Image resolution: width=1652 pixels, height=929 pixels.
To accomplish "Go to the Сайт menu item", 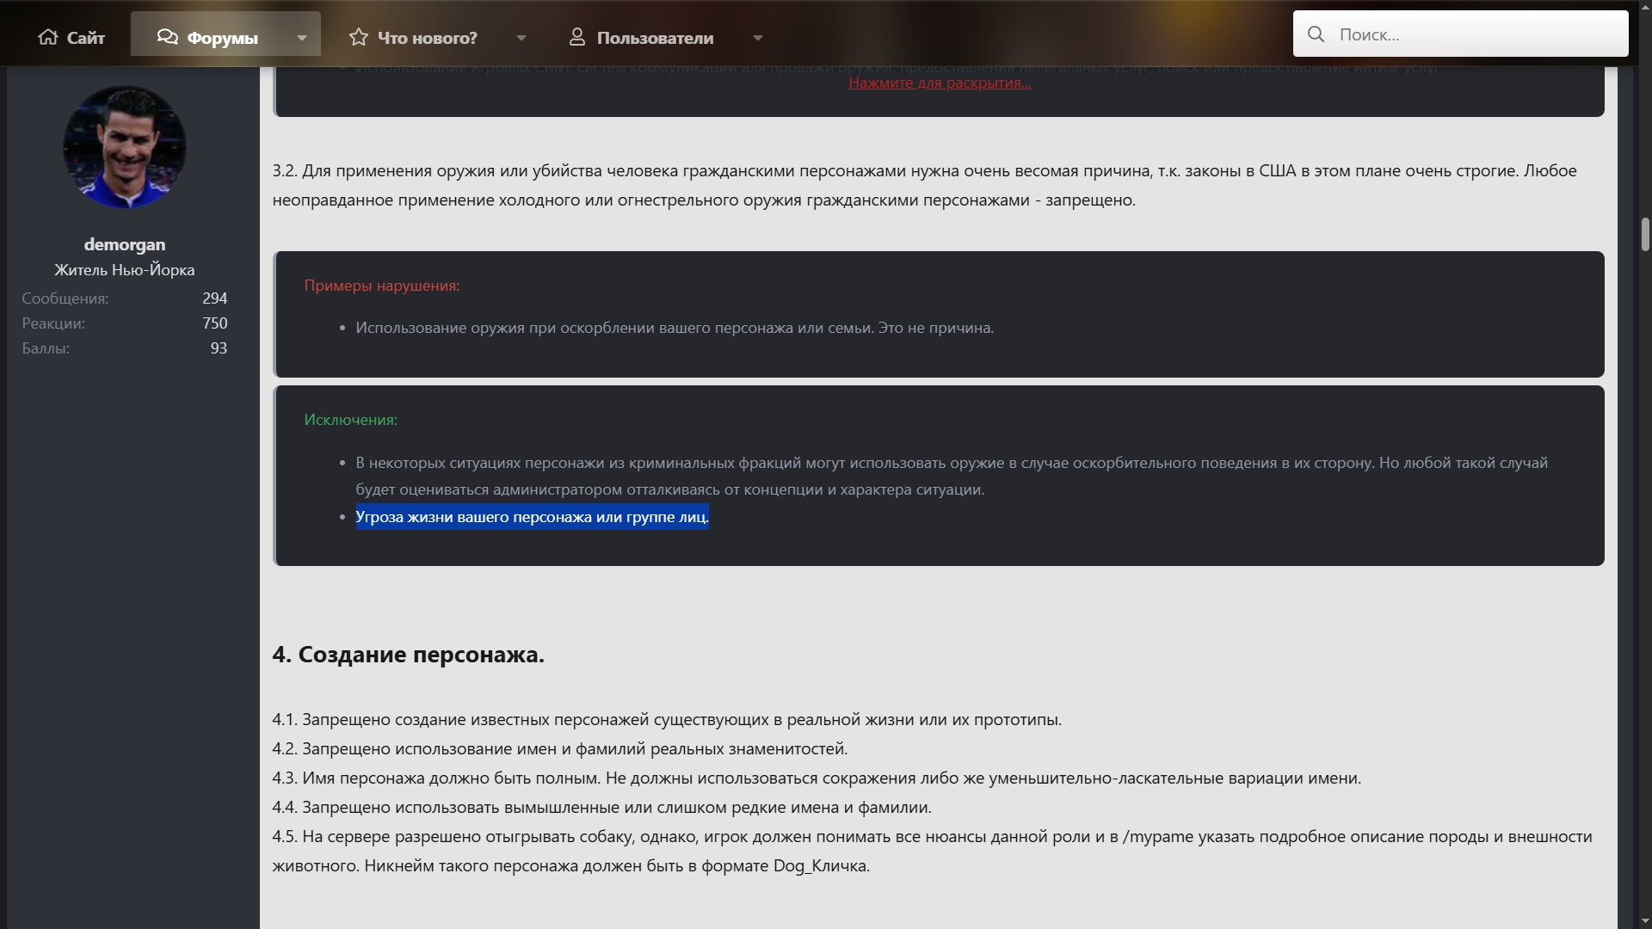I will (85, 38).
